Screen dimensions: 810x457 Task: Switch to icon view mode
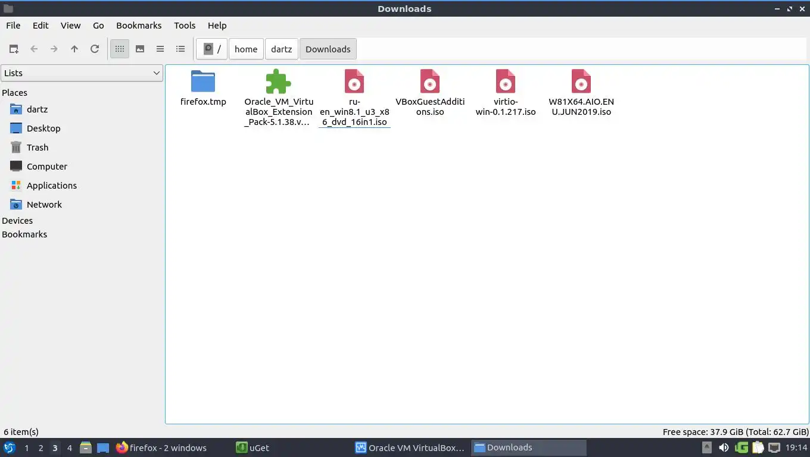click(120, 49)
